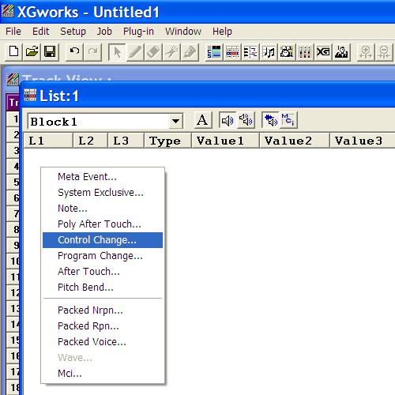Open the Edit menu
This screenshot has width=395, height=395.
point(40,32)
